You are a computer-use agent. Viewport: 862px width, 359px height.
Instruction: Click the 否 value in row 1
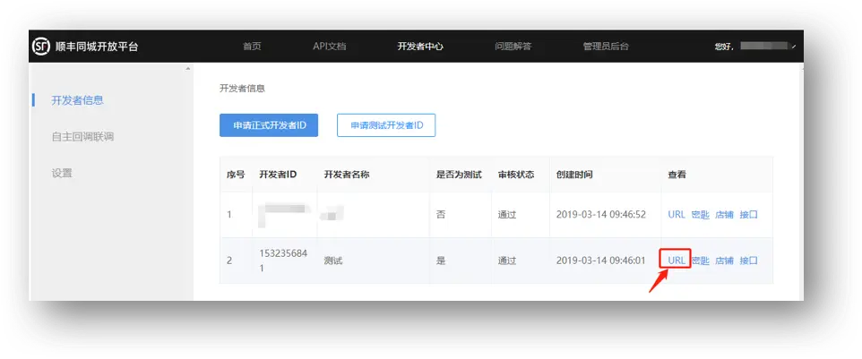click(440, 215)
